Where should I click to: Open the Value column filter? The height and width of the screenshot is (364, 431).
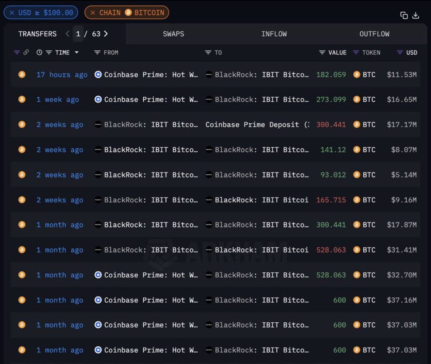[x=322, y=52]
